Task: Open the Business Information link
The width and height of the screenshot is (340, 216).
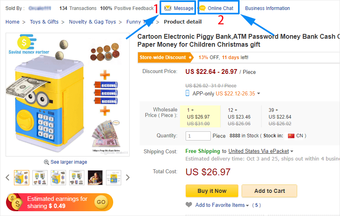Action: 267,8
